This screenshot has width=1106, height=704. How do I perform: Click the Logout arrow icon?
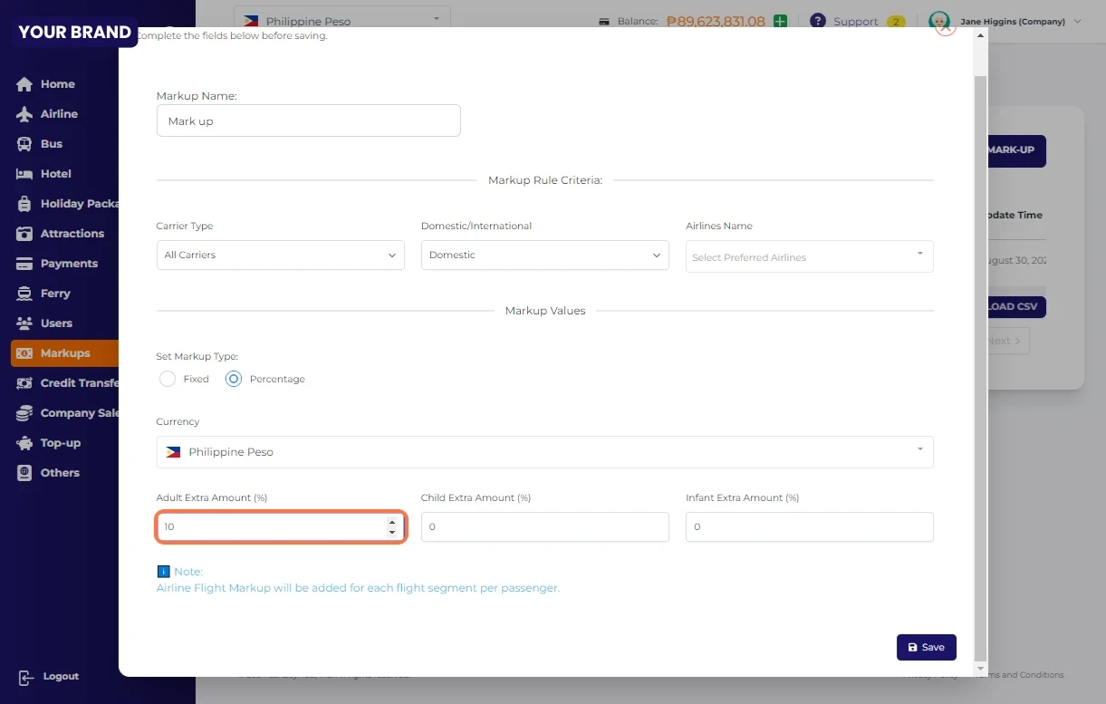pyautogui.click(x=26, y=677)
